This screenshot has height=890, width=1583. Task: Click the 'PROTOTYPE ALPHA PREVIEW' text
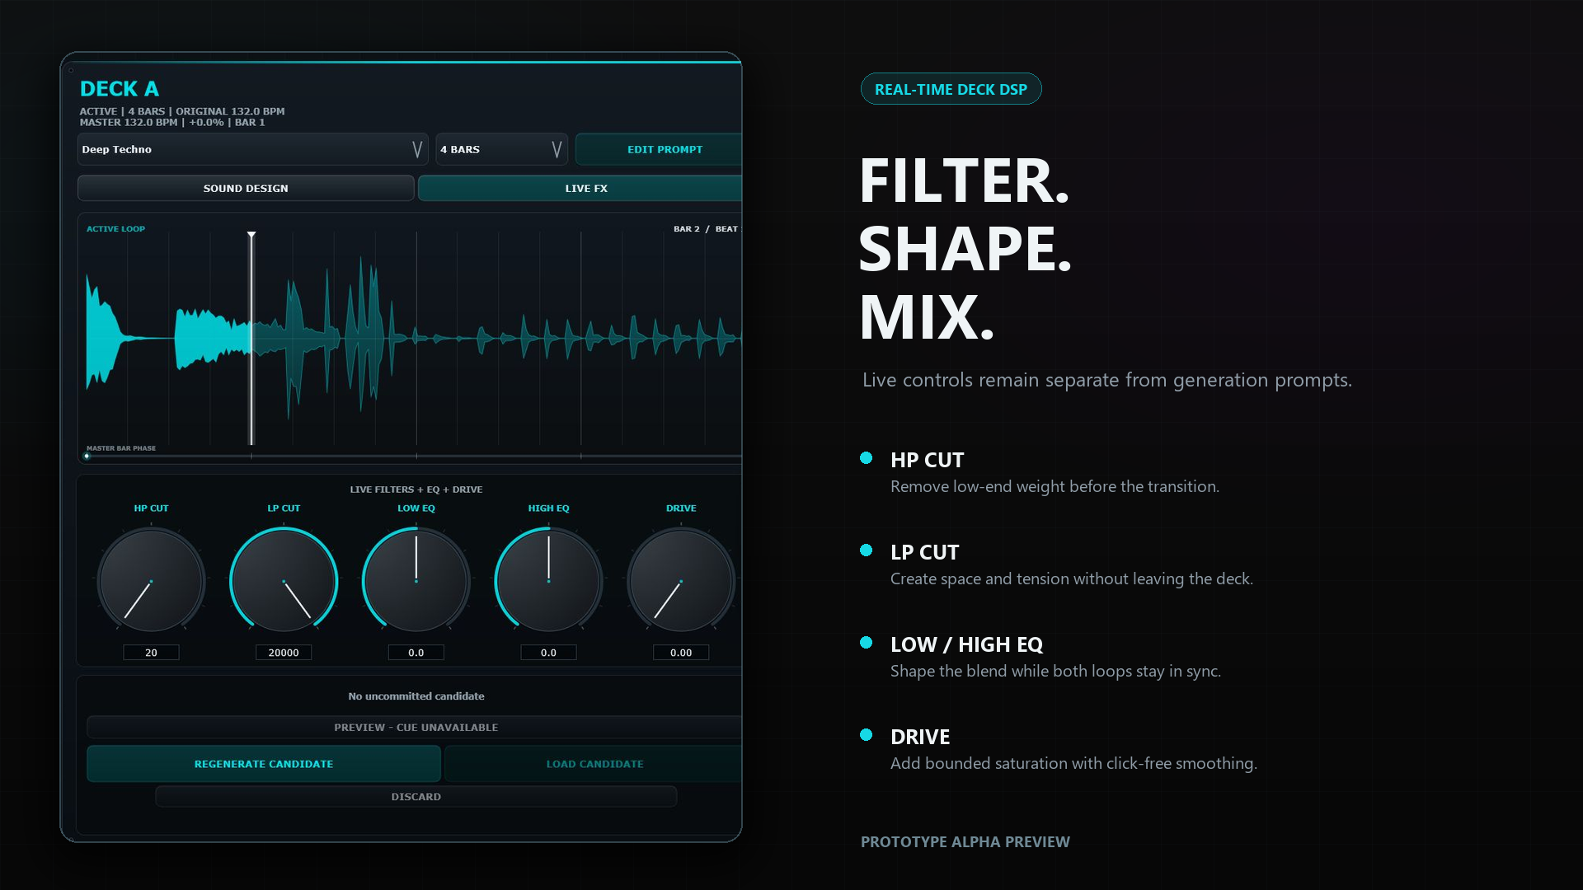tap(965, 841)
